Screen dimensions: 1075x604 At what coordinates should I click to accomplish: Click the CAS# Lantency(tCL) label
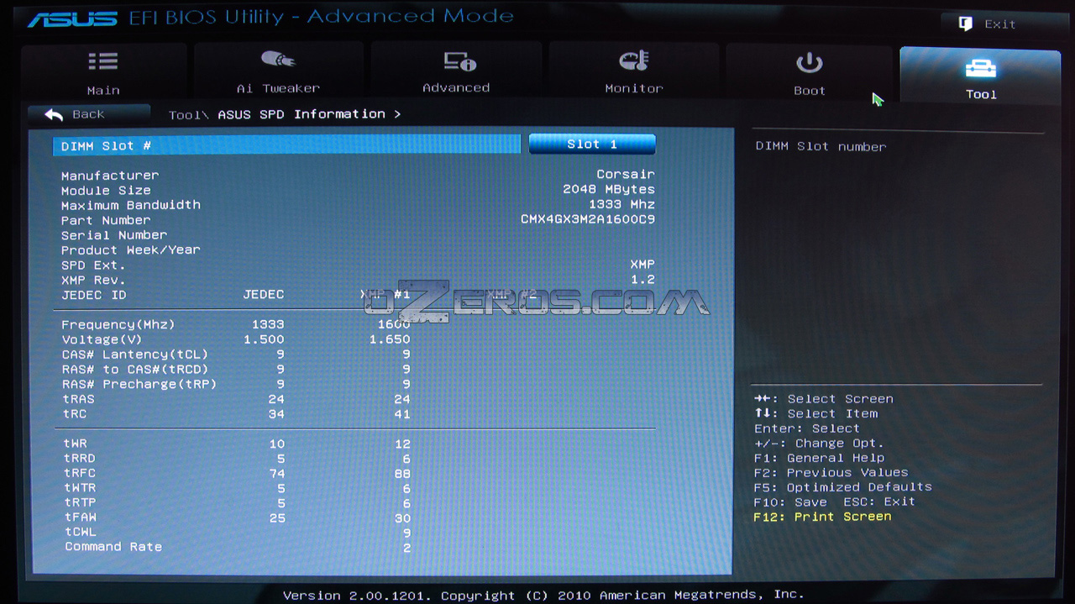[x=134, y=355]
